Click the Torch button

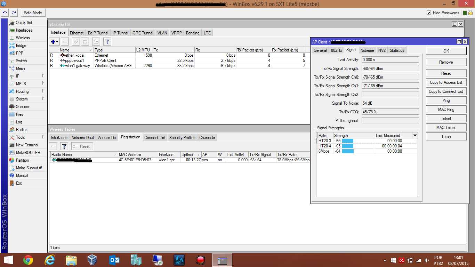tap(446, 137)
